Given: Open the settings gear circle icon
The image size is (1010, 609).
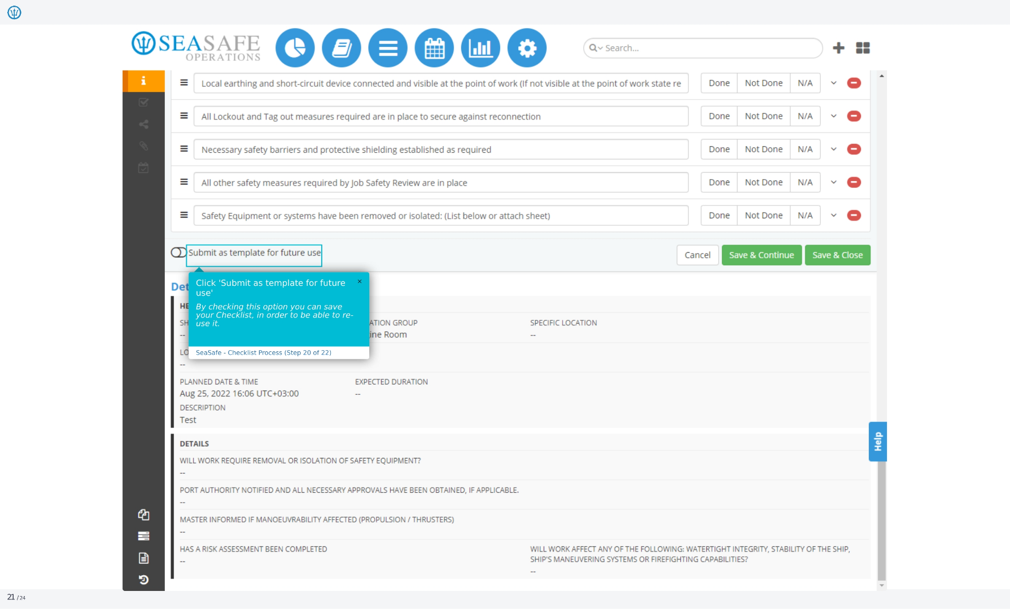Looking at the screenshot, I should 527,48.
